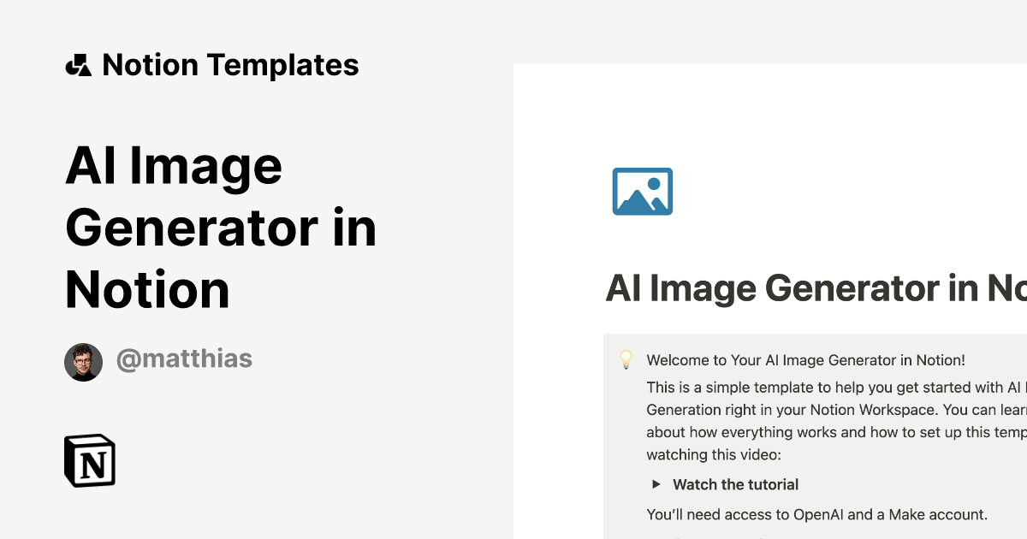This screenshot has width=1027, height=539.
Task: Open the @matthias author link
Action: coord(184,359)
